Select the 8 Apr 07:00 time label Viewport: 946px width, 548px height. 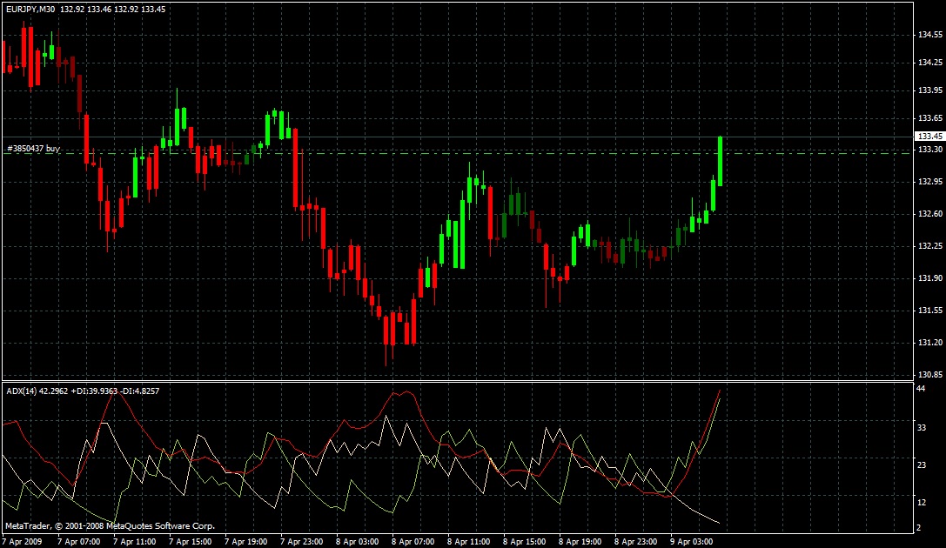coord(413,540)
